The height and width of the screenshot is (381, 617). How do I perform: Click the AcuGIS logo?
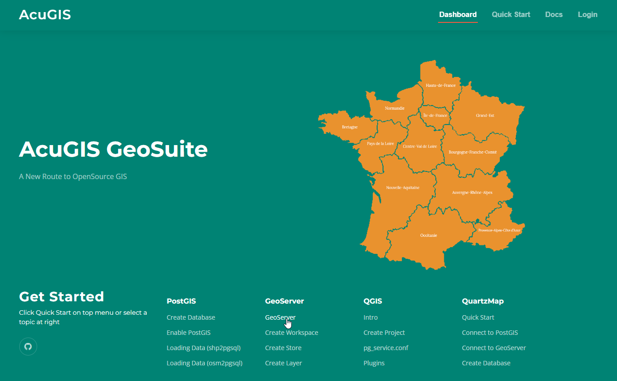coord(45,15)
